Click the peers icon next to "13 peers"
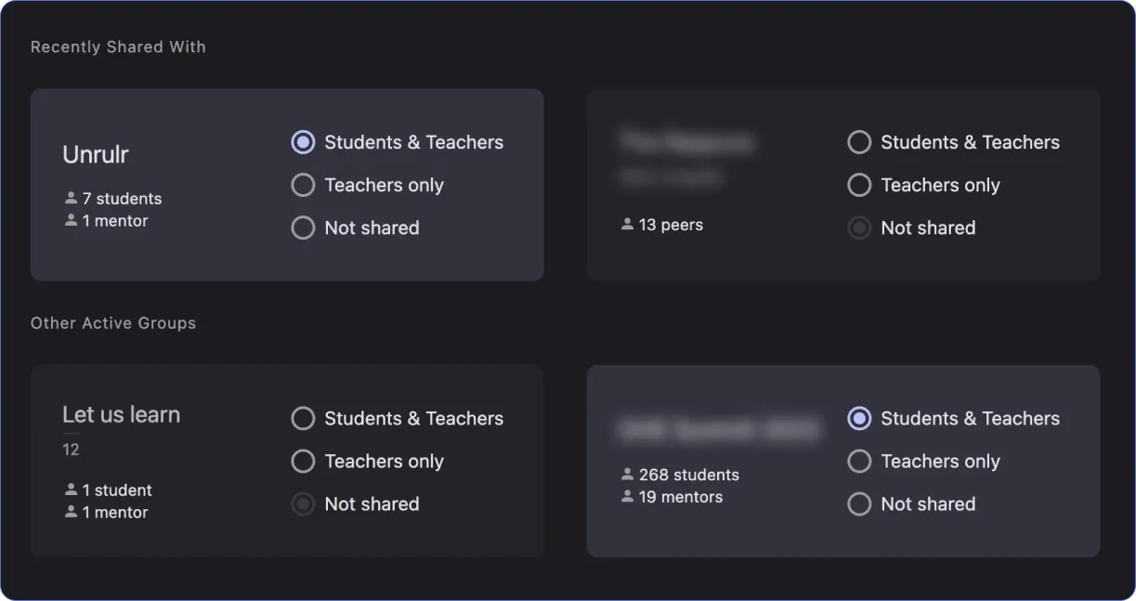 (x=626, y=224)
